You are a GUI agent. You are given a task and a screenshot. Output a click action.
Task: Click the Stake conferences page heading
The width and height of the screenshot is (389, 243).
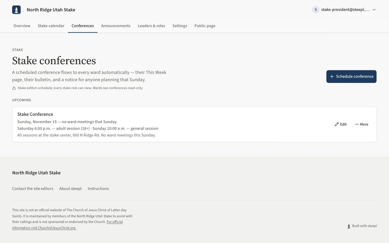tap(54, 61)
